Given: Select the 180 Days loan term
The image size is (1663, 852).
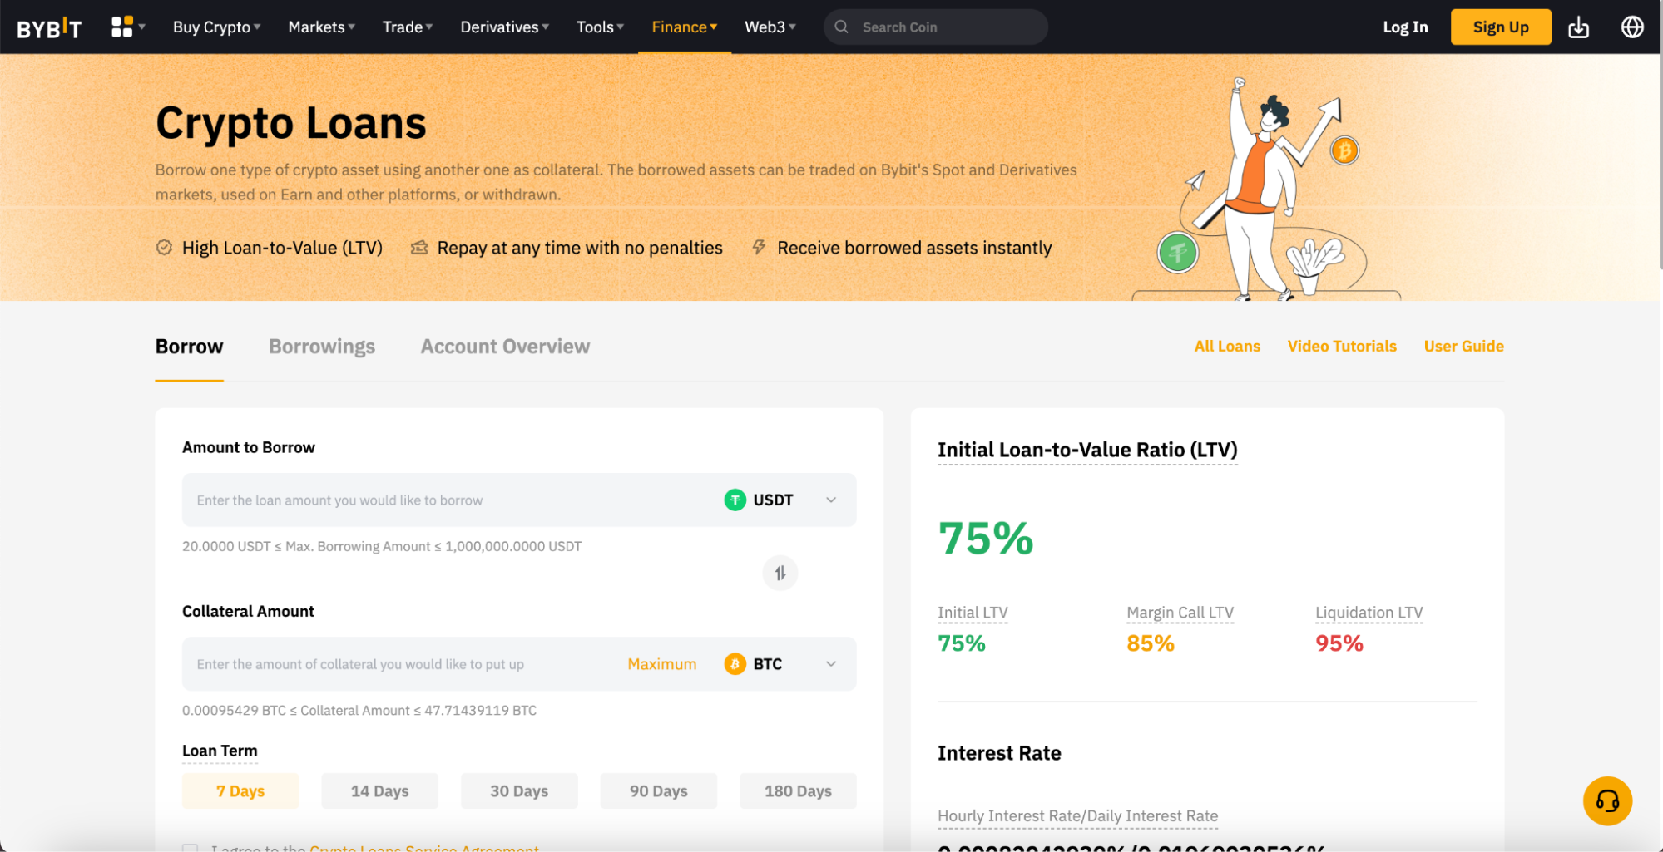Looking at the screenshot, I should point(797,790).
